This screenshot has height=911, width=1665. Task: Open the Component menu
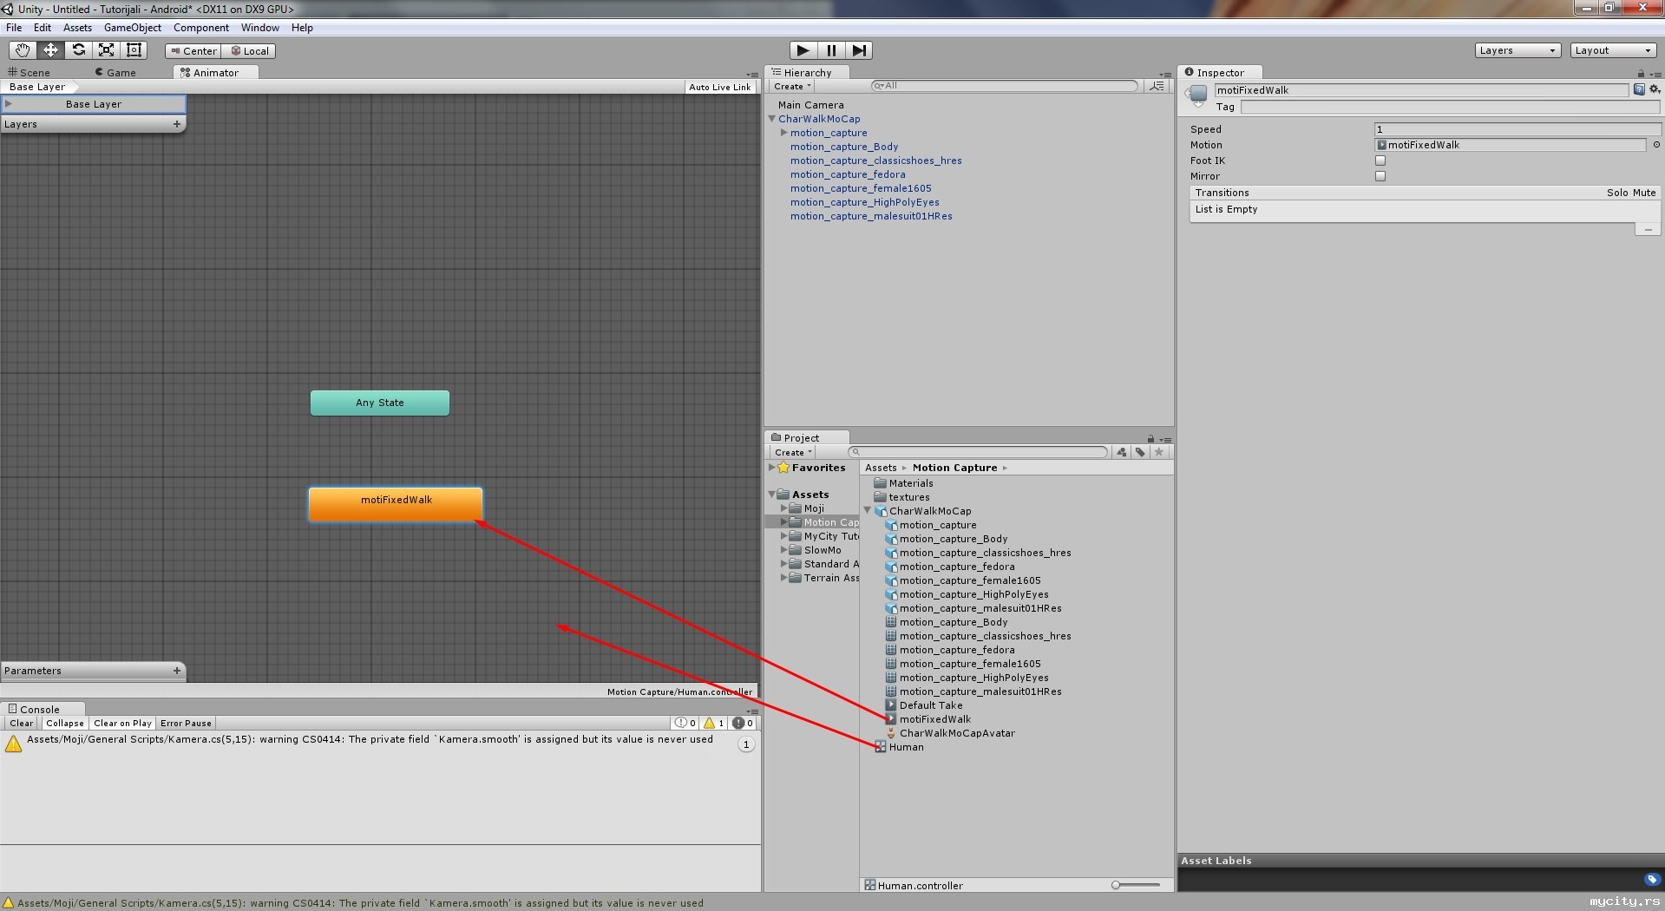[x=201, y=28]
